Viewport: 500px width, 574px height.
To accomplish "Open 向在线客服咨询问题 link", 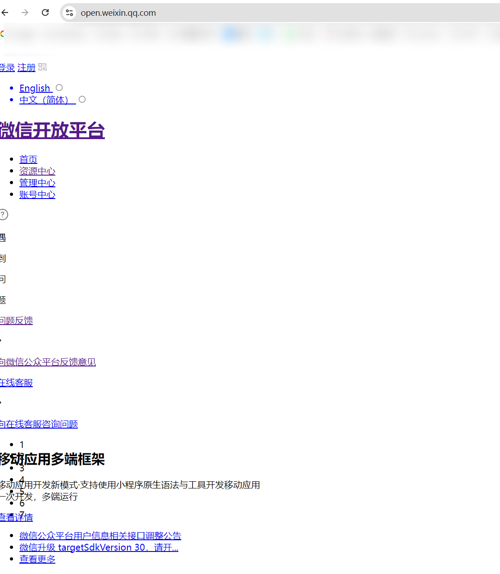I will 39,424.
